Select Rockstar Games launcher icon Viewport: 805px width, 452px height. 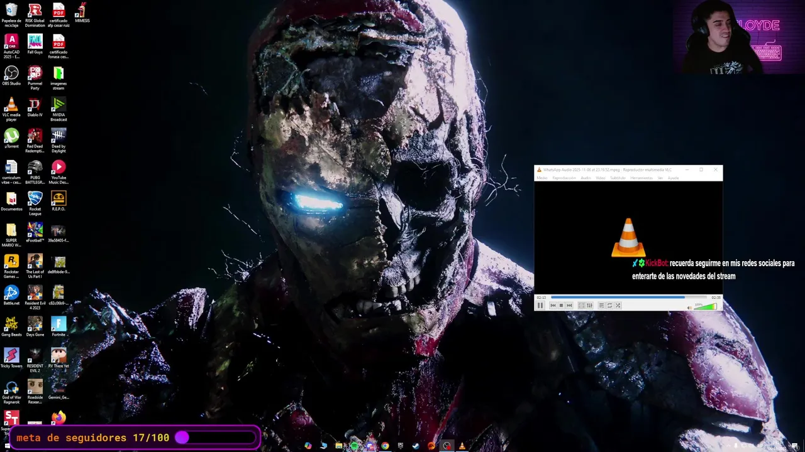click(x=11, y=266)
